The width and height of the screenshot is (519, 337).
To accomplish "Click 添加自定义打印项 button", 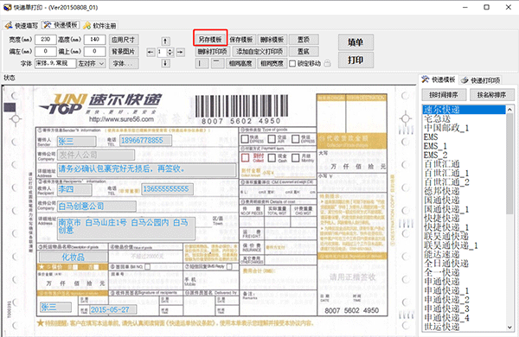I will point(259,52).
